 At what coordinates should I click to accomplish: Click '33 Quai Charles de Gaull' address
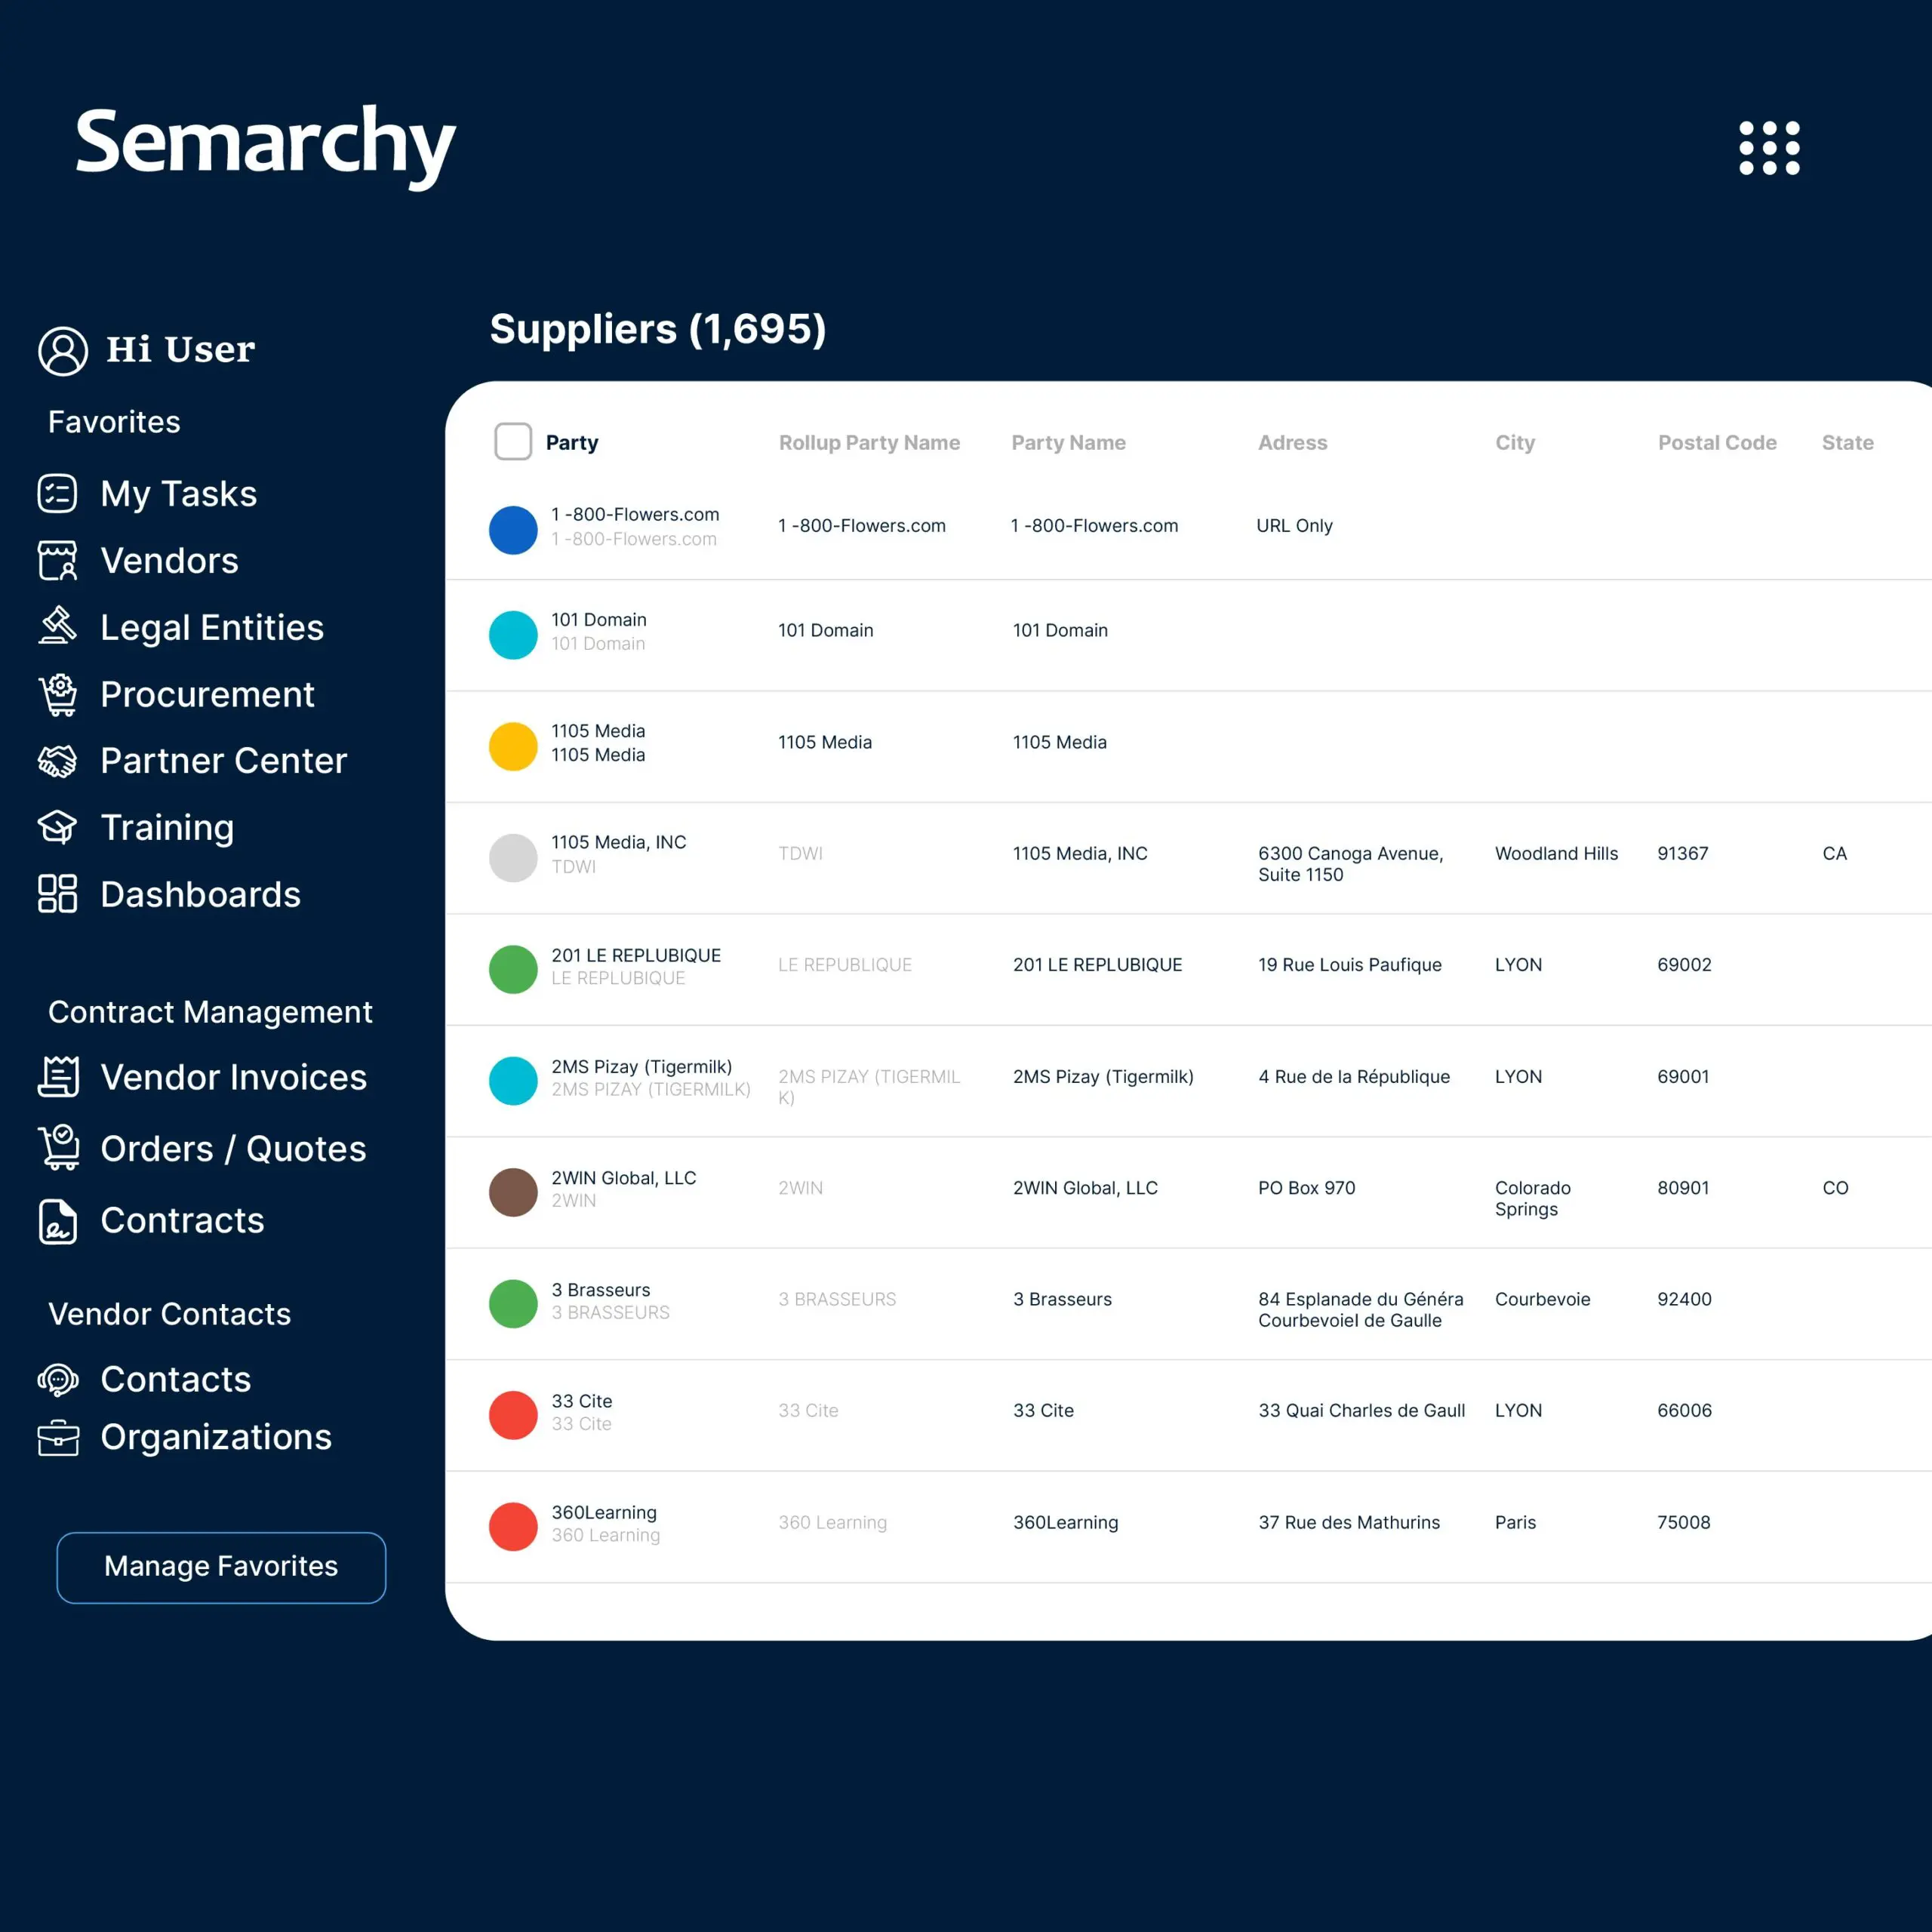point(1362,1411)
